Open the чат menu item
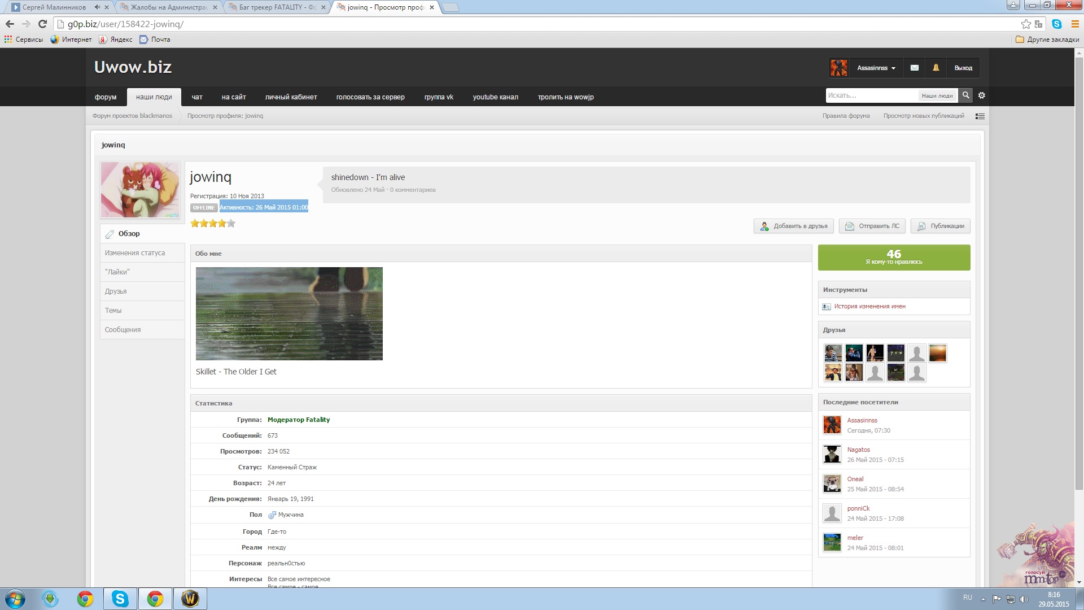 tap(197, 97)
